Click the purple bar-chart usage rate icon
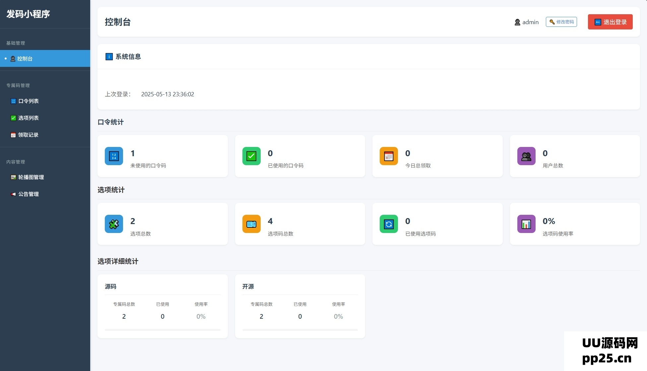Viewport: 647px width, 371px height. 526,224
